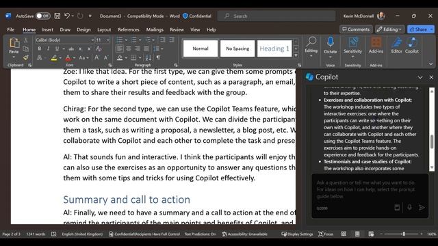Open Text Effects and Typography icon
The height and width of the screenshot is (246, 438).
click(40, 57)
